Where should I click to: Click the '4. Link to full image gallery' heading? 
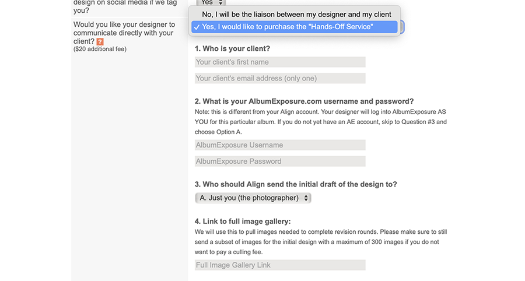point(243,222)
